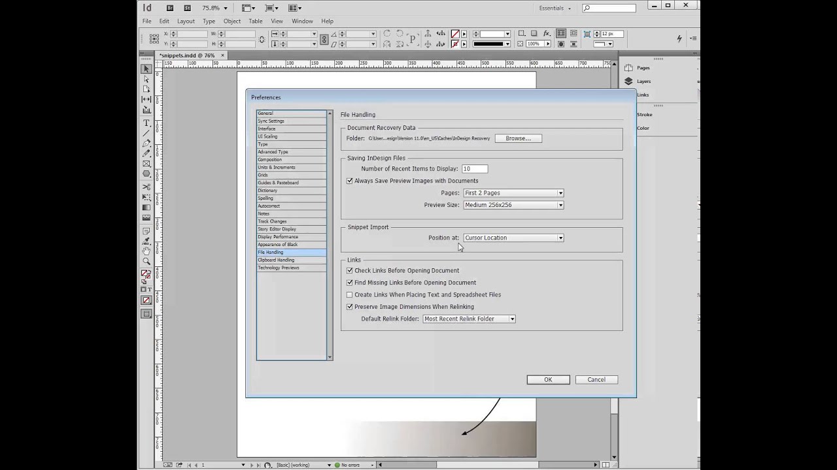Open Adobe Stock from the application bar
Screen dimensions: 837x470
tap(188, 8)
